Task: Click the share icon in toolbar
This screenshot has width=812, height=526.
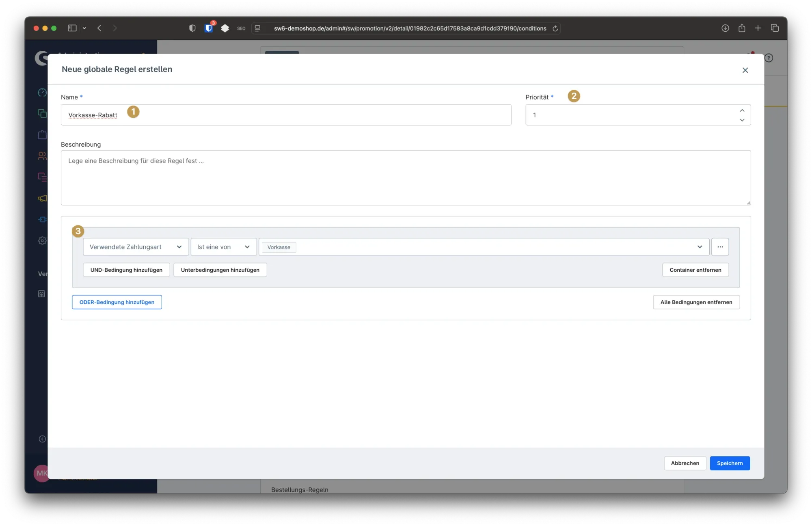Action: (x=742, y=28)
